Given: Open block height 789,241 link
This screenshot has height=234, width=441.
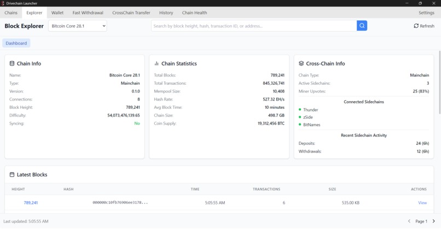Looking at the screenshot, I should pyautogui.click(x=31, y=202).
